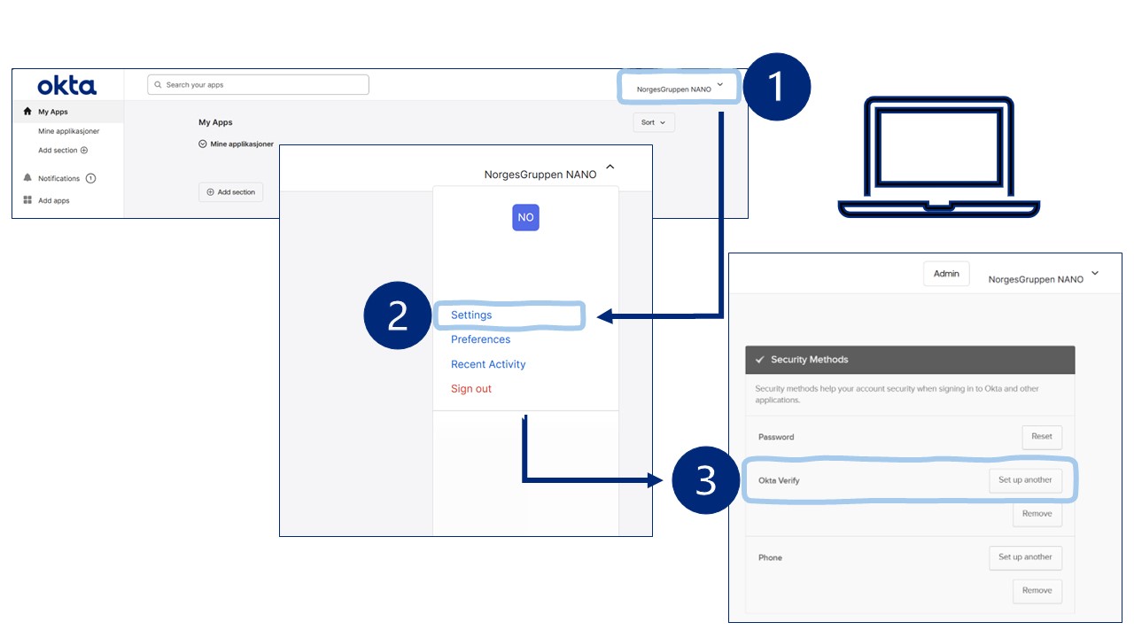The width and height of the screenshot is (1134, 638).
Task: Click Reset button for Password
Action: (1042, 436)
